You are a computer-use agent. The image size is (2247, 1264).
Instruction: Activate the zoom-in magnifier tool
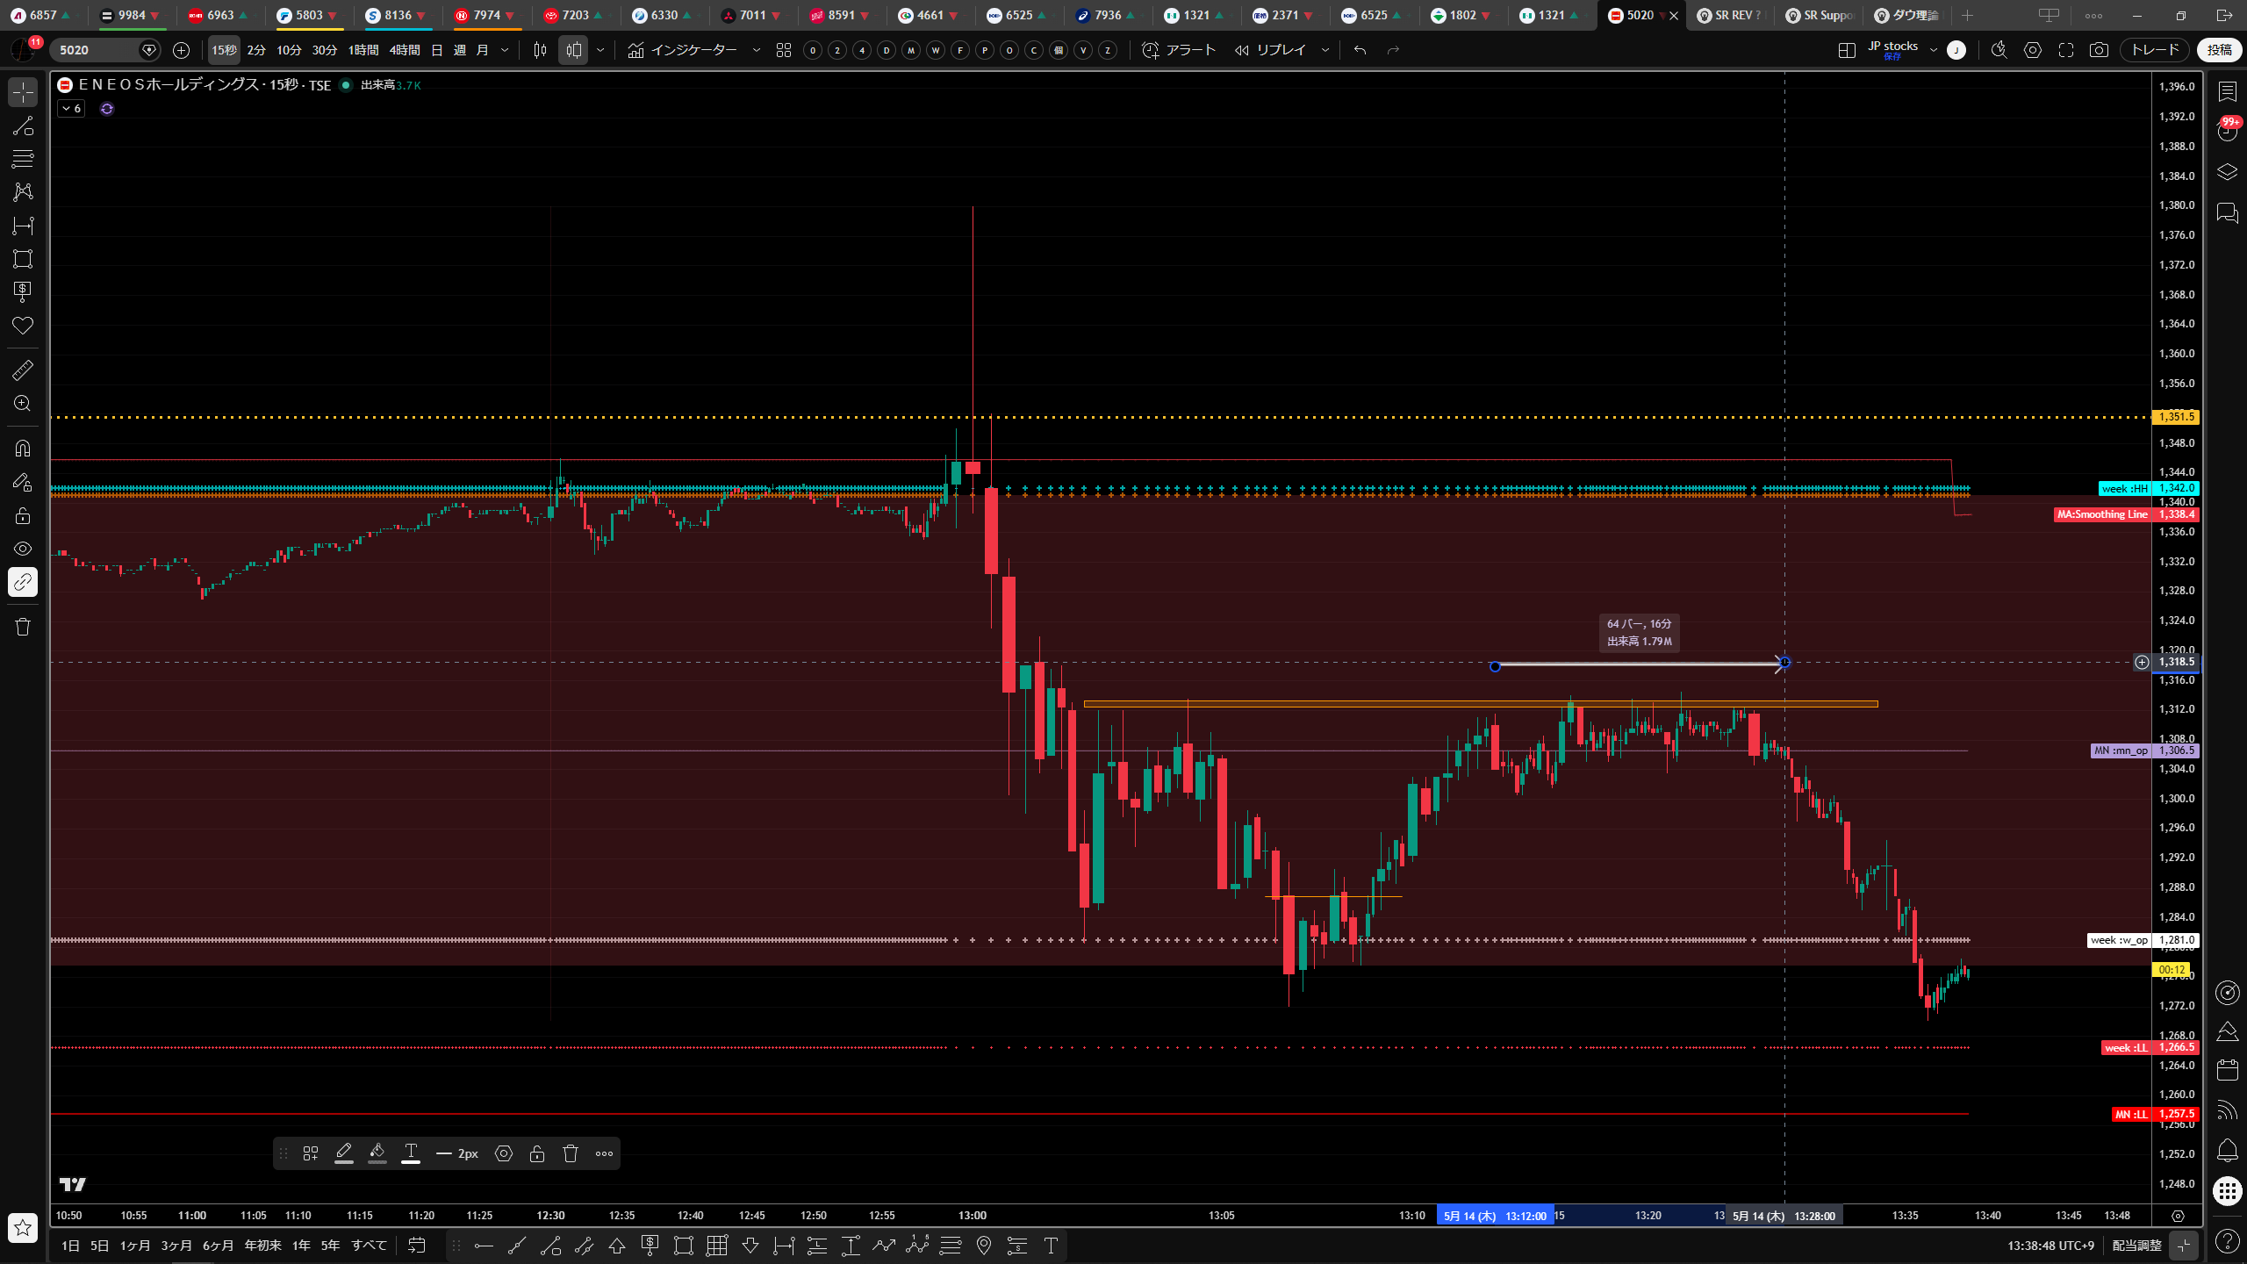pos(23,404)
